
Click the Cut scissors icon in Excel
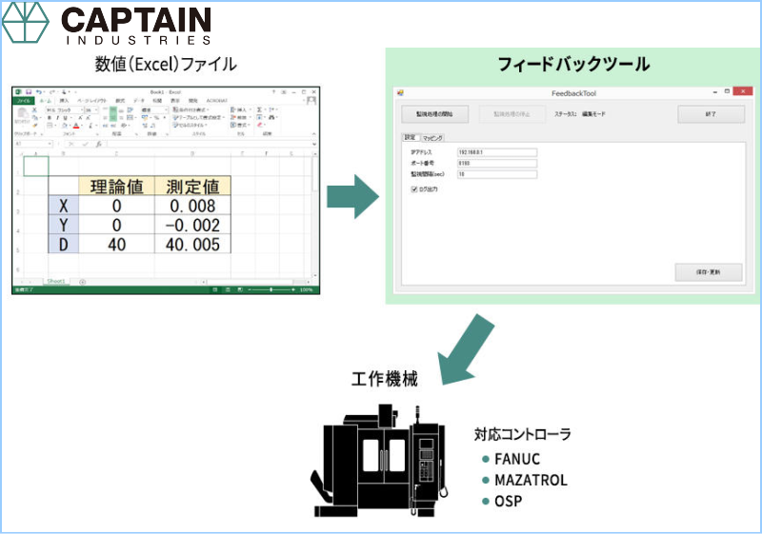[34, 110]
